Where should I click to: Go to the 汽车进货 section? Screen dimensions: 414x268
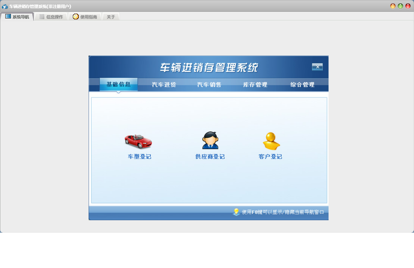(164, 85)
